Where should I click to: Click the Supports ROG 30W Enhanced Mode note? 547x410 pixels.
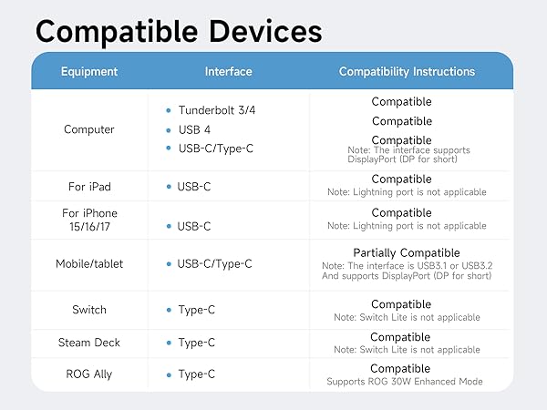click(x=405, y=382)
